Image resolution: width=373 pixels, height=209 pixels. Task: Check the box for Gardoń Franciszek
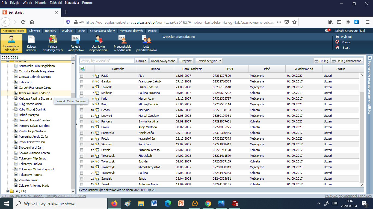[81, 81]
